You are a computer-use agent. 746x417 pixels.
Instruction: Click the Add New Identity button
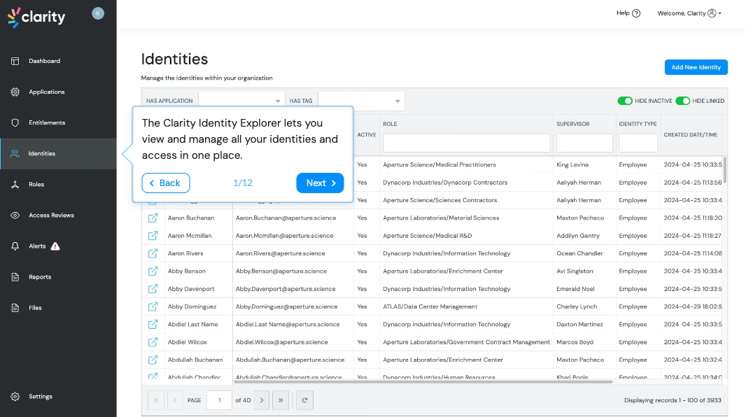point(696,67)
